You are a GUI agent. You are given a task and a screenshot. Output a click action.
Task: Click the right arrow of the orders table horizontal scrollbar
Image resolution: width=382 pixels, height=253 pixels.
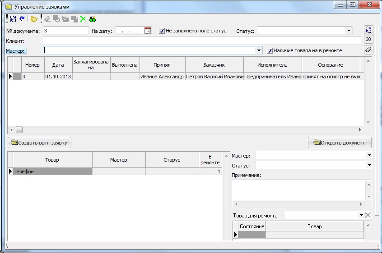click(x=360, y=130)
